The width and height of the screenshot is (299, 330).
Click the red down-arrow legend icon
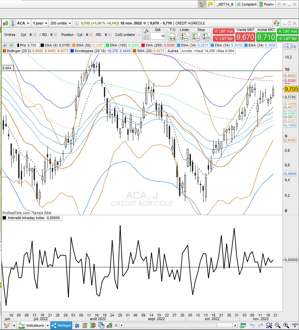point(5,45)
